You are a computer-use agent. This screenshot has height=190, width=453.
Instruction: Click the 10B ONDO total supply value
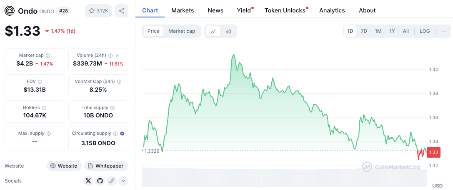(x=98, y=116)
